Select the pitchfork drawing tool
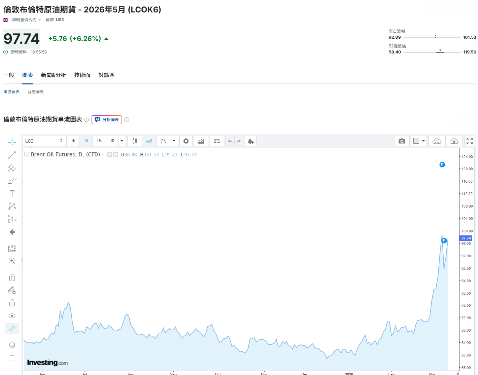This screenshot has height=375, width=478. click(x=12, y=168)
